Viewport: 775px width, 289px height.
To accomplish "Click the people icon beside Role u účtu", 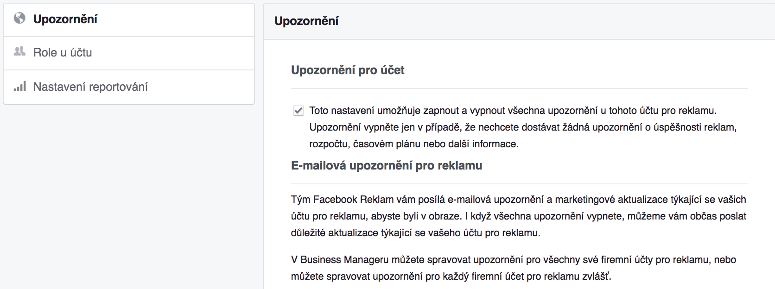I will click(19, 51).
